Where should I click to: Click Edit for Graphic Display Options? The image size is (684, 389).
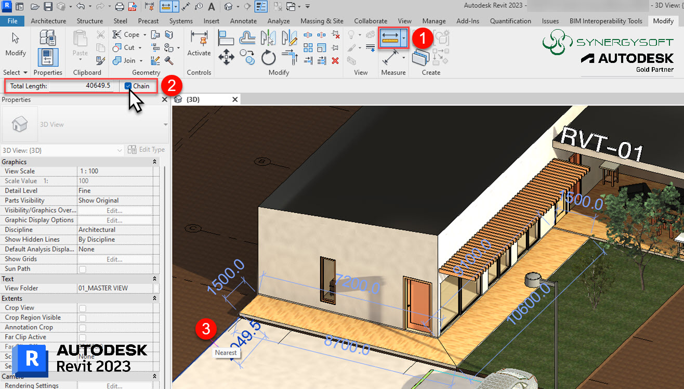coord(114,220)
